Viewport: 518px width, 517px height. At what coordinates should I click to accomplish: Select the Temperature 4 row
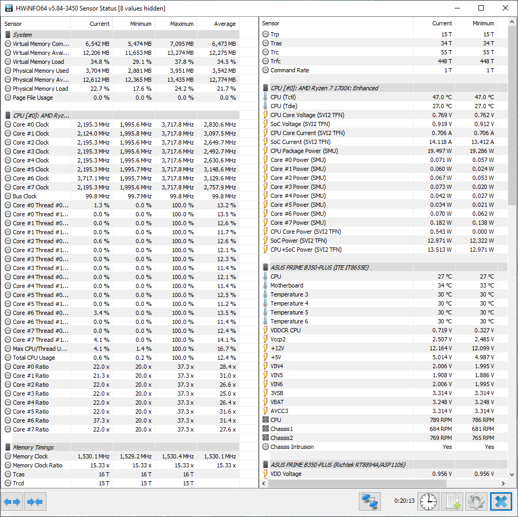[384, 303]
